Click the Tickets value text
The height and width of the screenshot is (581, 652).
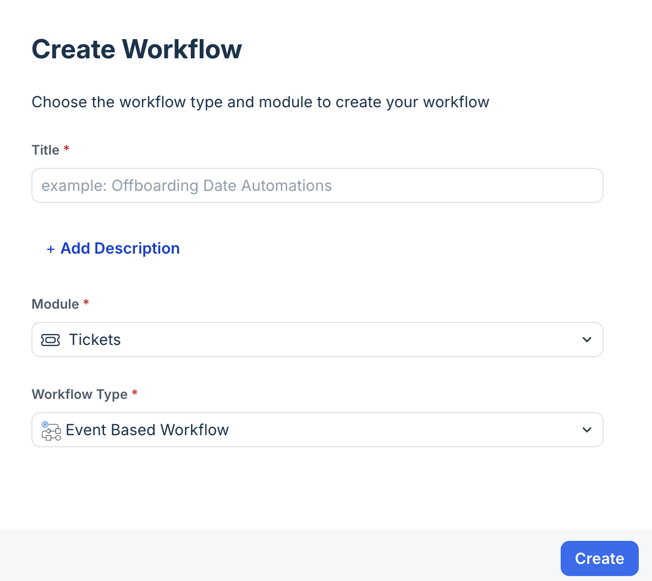[95, 339]
